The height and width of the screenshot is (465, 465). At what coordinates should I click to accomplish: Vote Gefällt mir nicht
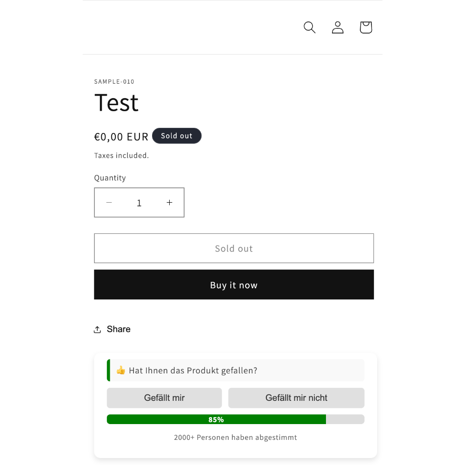(x=296, y=398)
